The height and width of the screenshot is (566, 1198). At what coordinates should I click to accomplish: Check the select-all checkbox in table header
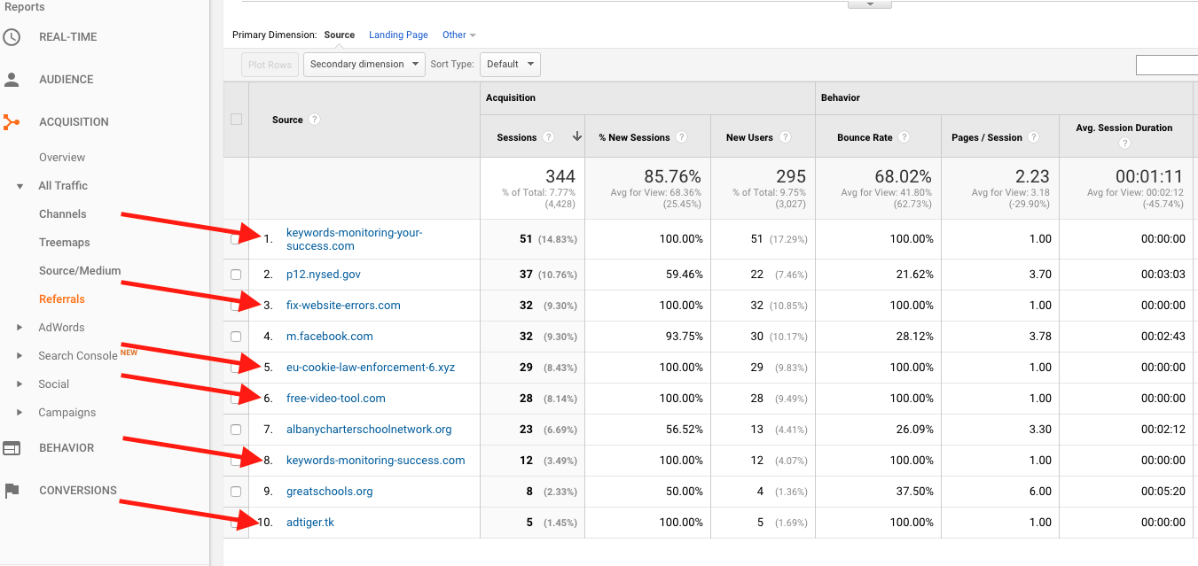(x=236, y=120)
